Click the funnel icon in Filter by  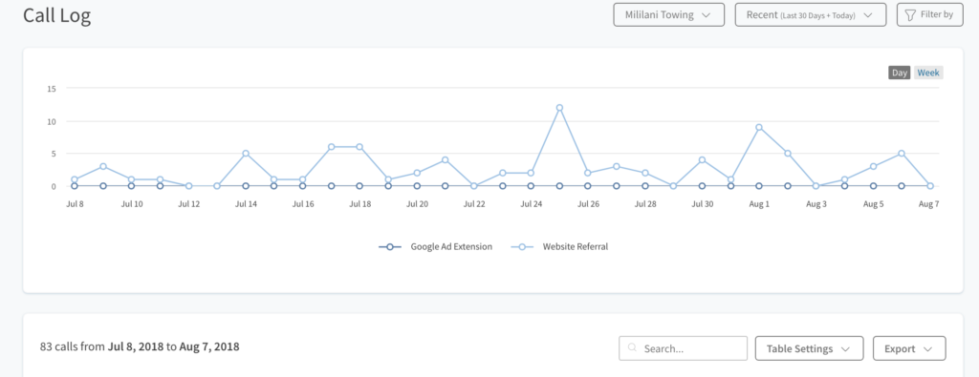pos(910,15)
